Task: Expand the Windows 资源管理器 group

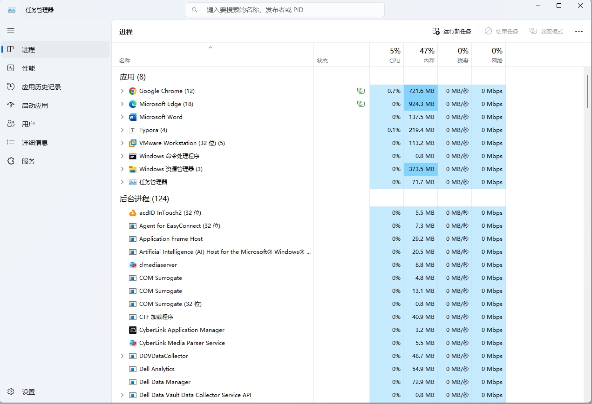Action: (x=122, y=169)
